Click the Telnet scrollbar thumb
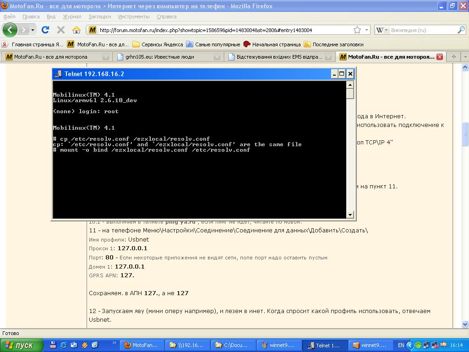 coord(350,94)
